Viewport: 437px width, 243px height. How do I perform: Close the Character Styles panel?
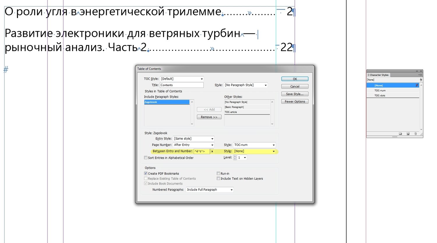(421, 71)
